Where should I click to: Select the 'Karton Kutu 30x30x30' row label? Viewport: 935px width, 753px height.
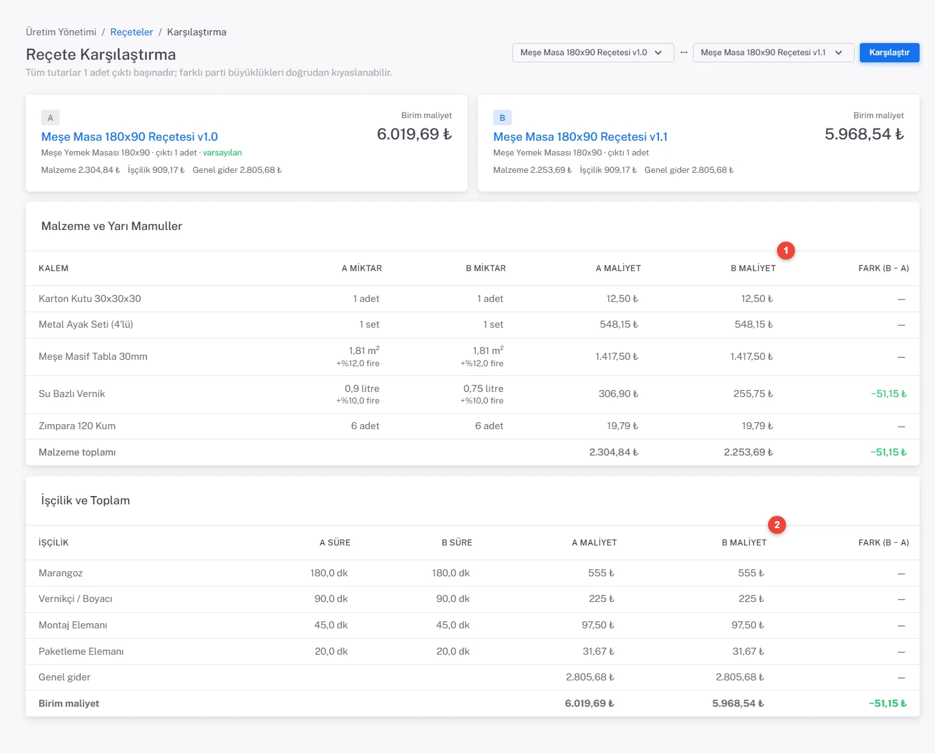click(x=90, y=299)
